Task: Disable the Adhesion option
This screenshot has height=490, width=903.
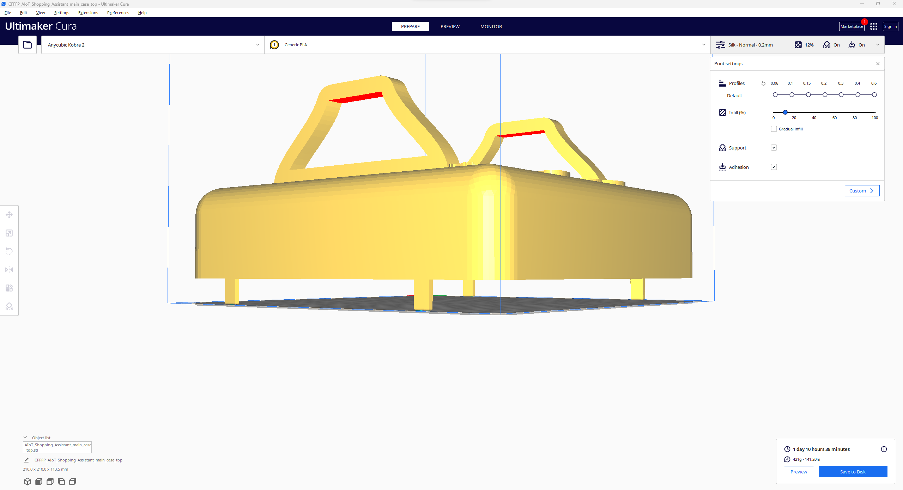Action: (x=773, y=167)
